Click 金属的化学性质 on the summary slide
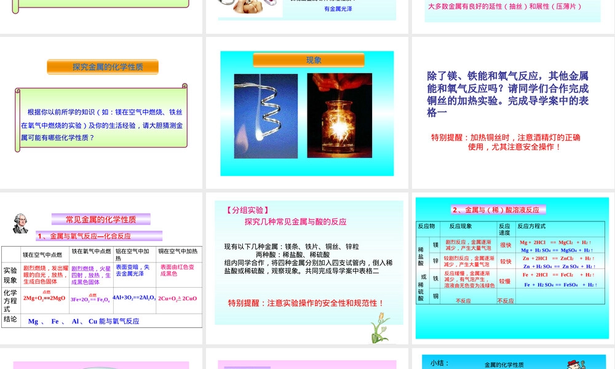This screenshot has height=369, width=615. (504, 365)
